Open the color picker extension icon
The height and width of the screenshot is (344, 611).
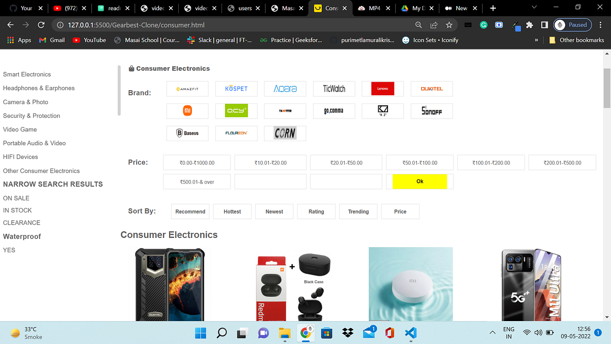515,25
